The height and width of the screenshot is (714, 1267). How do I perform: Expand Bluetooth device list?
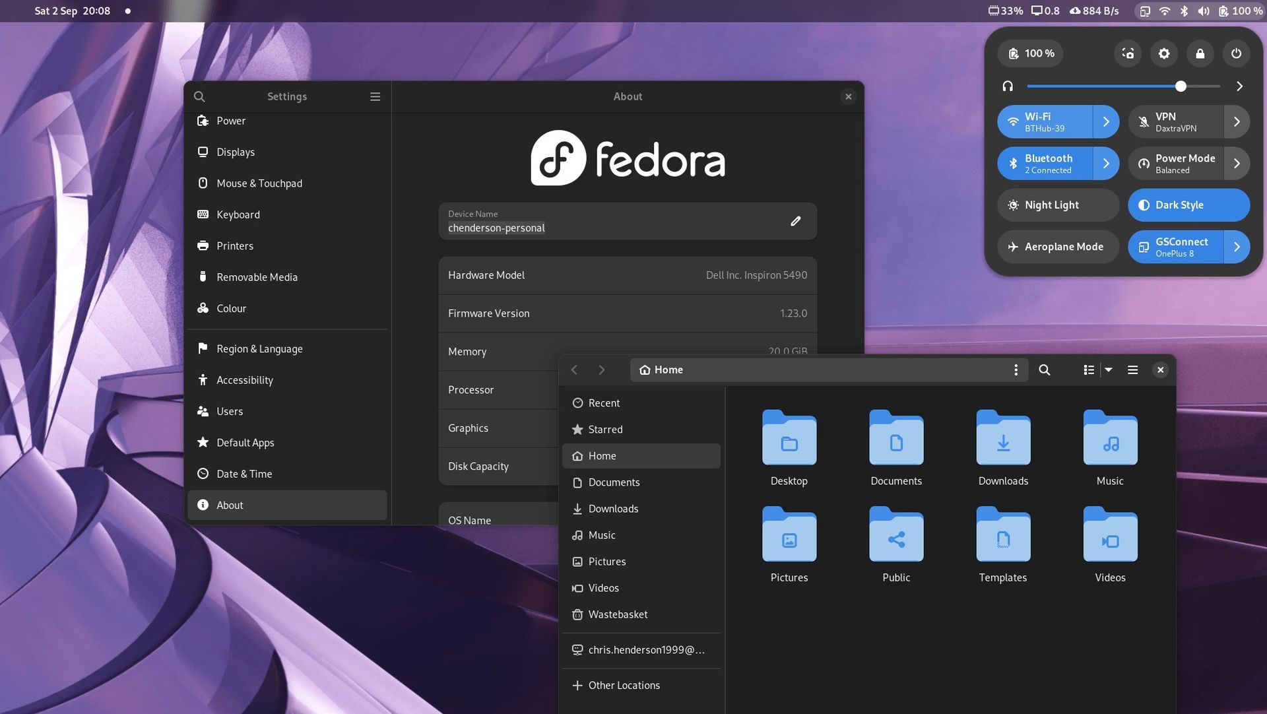(x=1107, y=163)
